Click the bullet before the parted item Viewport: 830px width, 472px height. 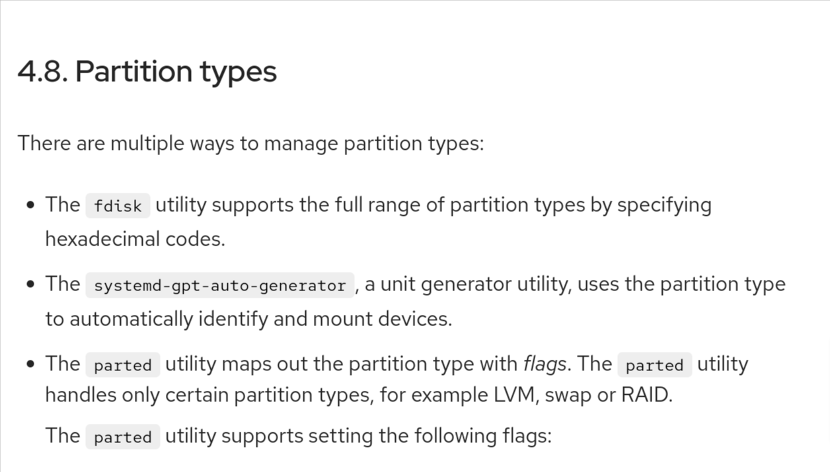tap(30, 364)
